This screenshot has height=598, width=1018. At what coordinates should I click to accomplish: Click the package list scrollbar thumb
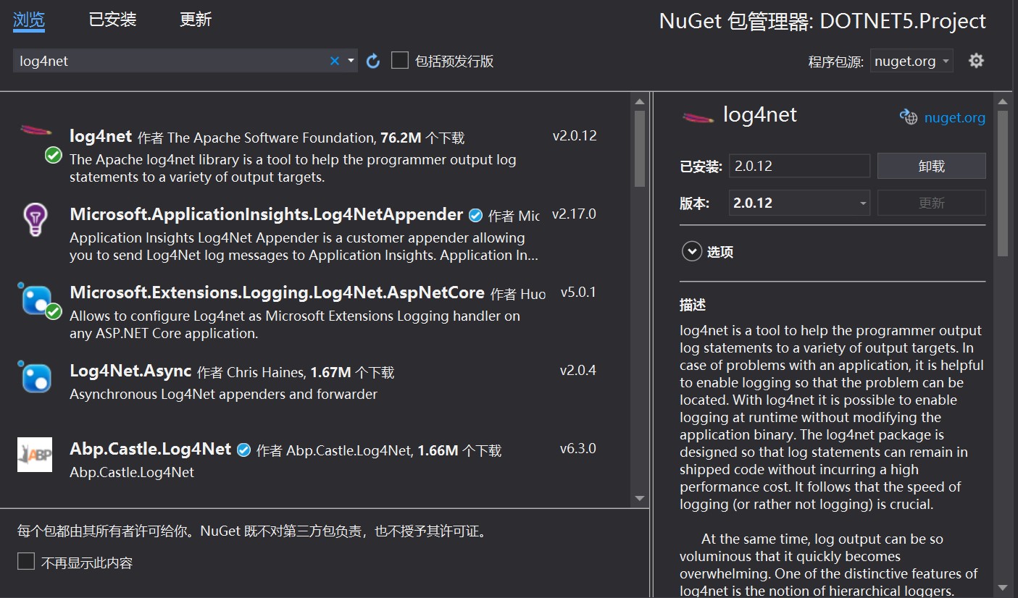(x=640, y=148)
